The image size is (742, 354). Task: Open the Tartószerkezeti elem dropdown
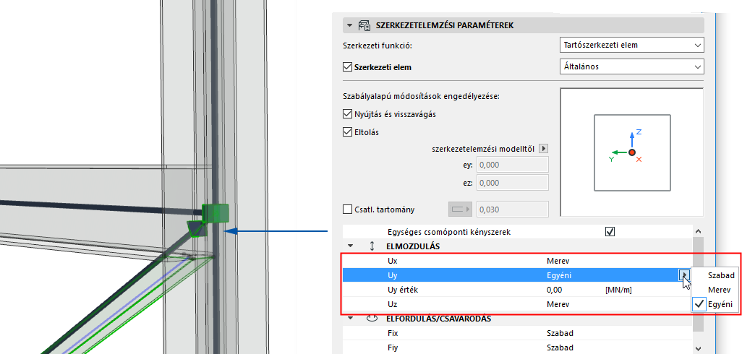[631, 46]
